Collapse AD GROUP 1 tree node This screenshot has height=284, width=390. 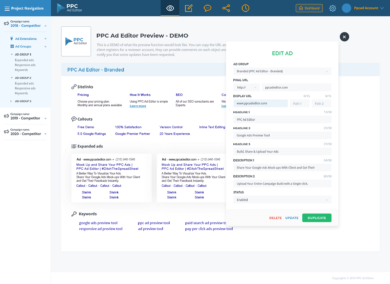(x=12, y=54)
